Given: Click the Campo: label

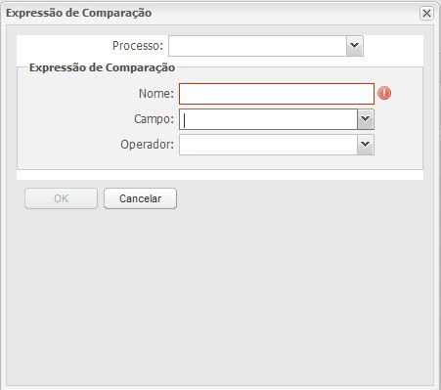Looking at the screenshot, I should [154, 119].
